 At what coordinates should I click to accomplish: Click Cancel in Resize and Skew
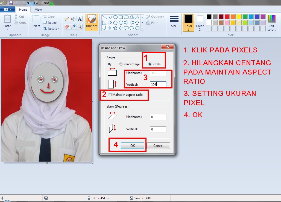(x=158, y=146)
